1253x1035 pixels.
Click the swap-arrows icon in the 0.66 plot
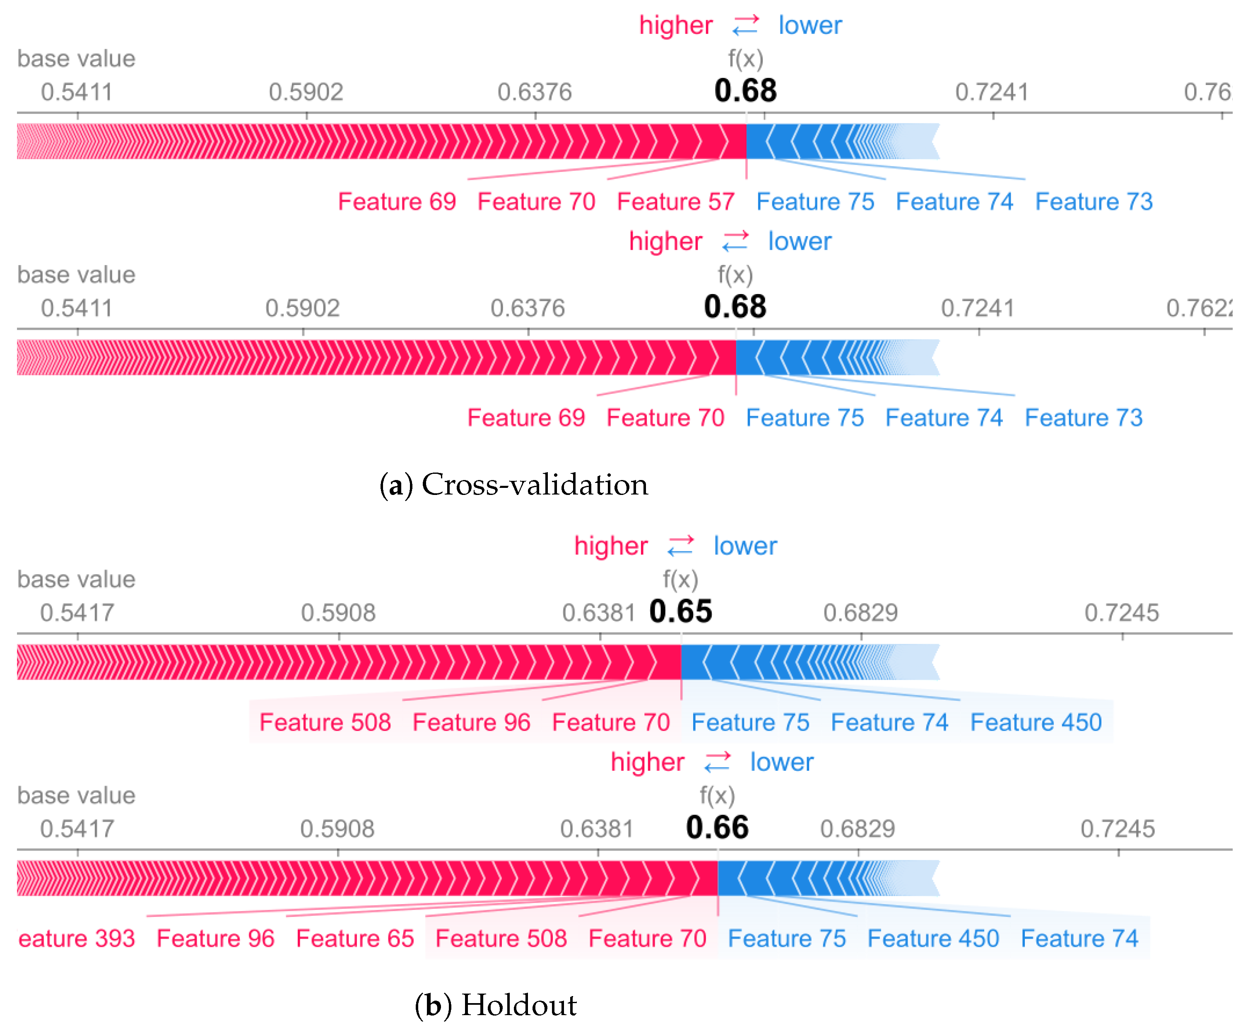tap(717, 762)
